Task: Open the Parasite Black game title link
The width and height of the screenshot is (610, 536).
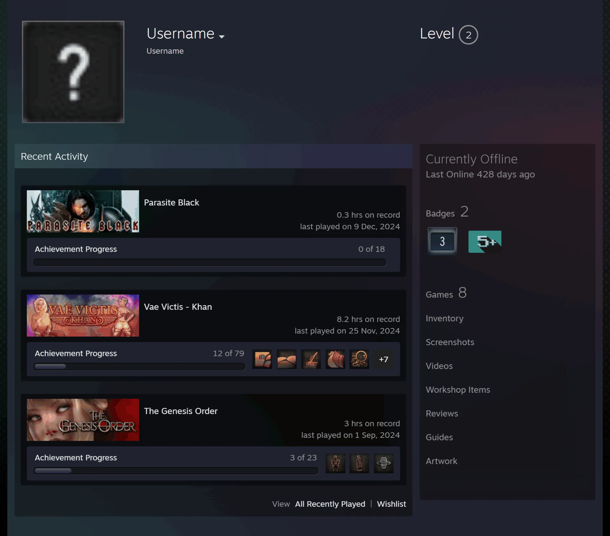Action: pos(172,203)
